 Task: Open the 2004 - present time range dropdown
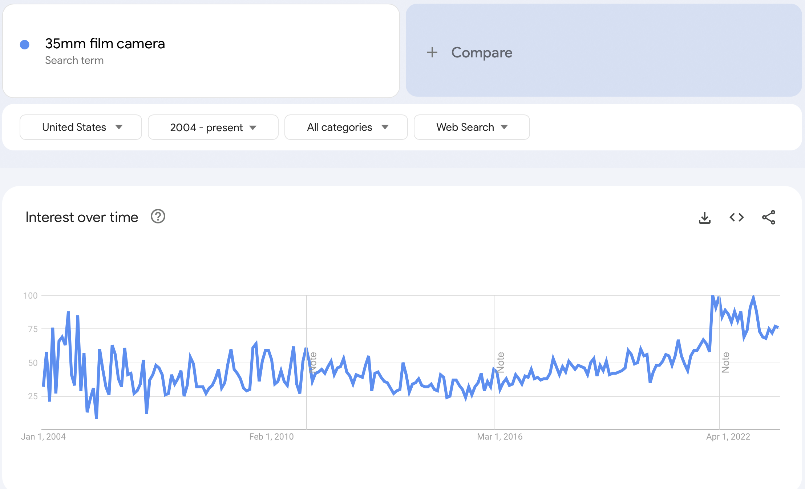[213, 127]
